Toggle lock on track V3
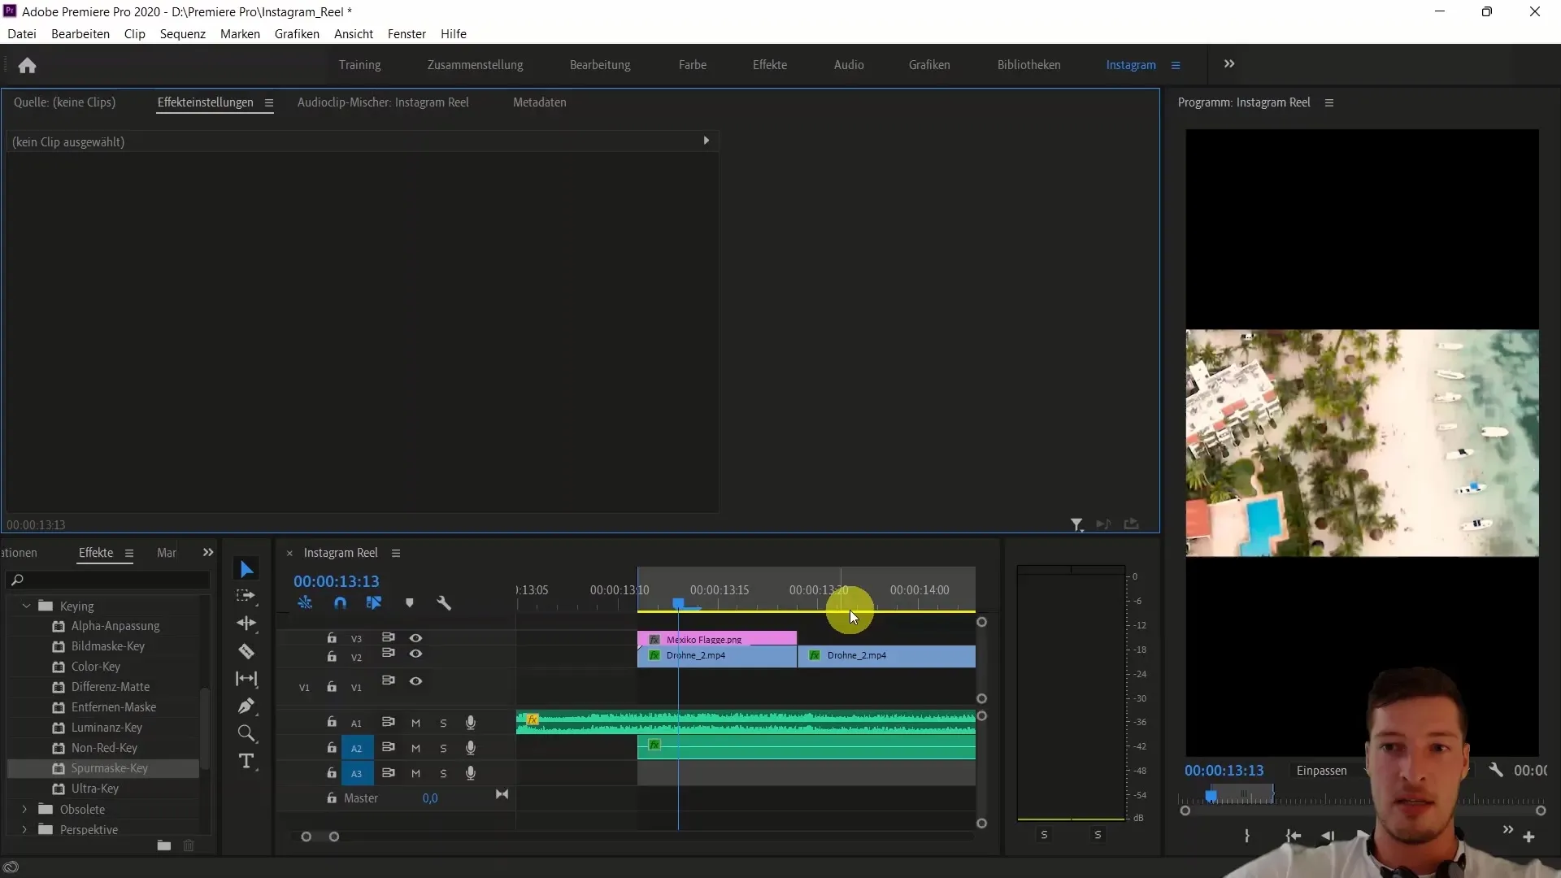This screenshot has height=878, width=1561. click(332, 638)
